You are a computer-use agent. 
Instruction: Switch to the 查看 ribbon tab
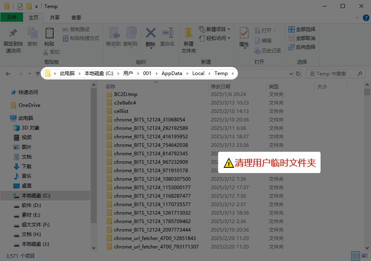tap(76, 17)
